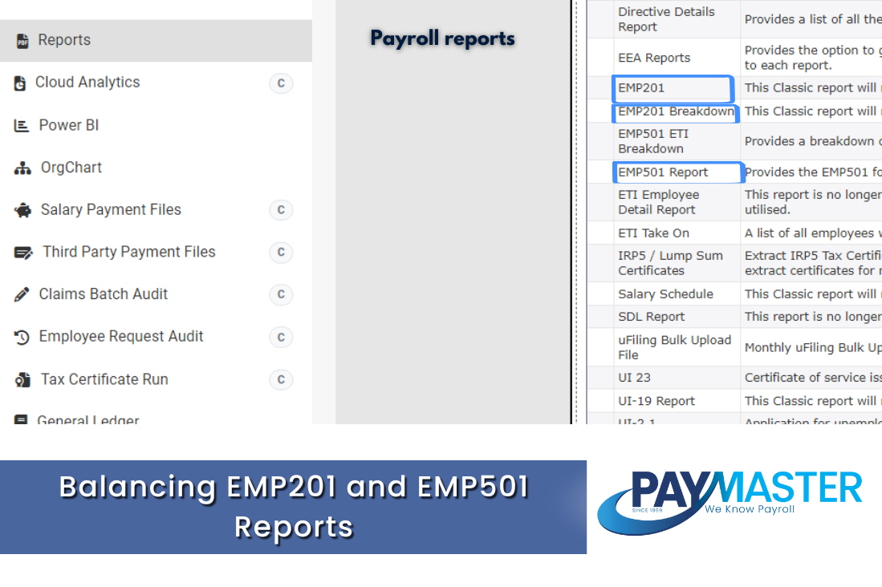The height and width of the screenshot is (587, 882).
Task: Open the OrgChart hierarchy icon
Action: pos(18,168)
